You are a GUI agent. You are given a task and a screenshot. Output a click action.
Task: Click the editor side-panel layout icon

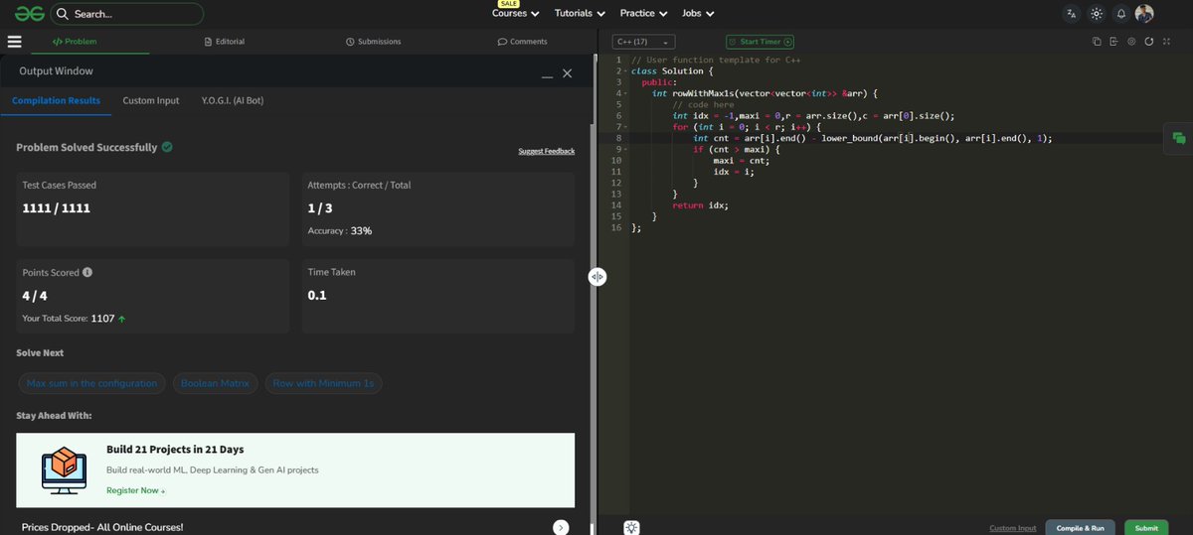coord(1113,42)
